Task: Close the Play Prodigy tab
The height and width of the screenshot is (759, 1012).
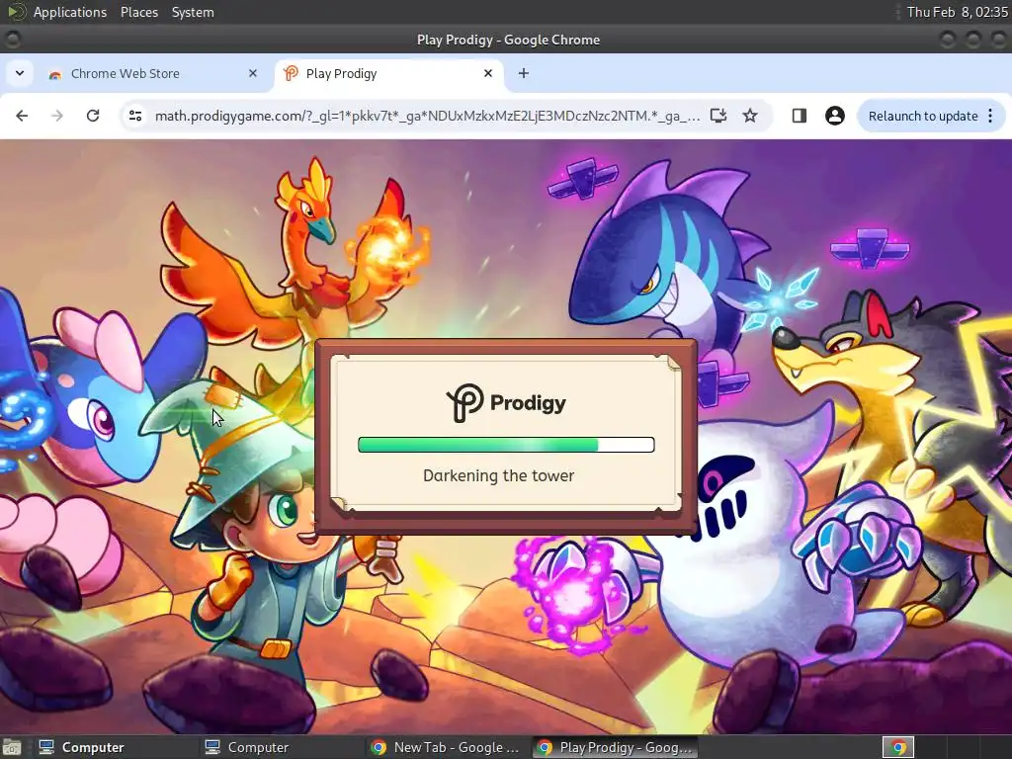Action: [488, 73]
